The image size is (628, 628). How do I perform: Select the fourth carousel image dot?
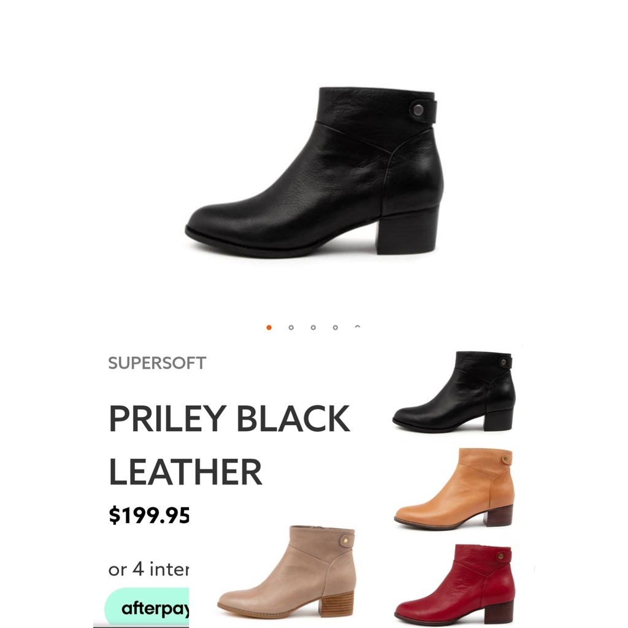tap(335, 327)
